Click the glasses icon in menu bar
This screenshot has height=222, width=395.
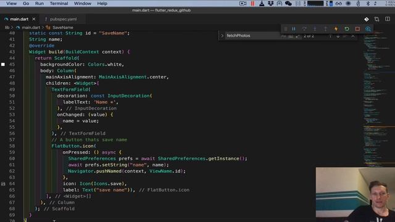pyautogui.click(x=339, y=4)
